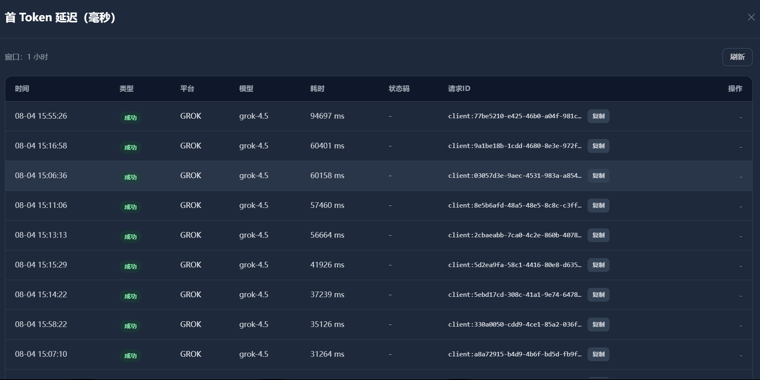Image resolution: width=760 pixels, height=380 pixels.
Task: Click the 60158 ms latency value
Action: (327, 176)
